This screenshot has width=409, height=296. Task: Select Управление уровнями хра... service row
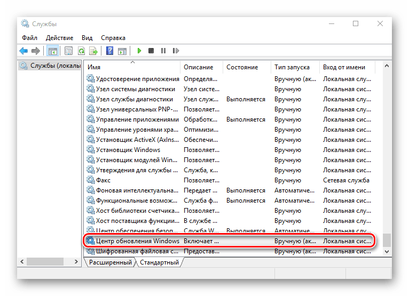230,130
